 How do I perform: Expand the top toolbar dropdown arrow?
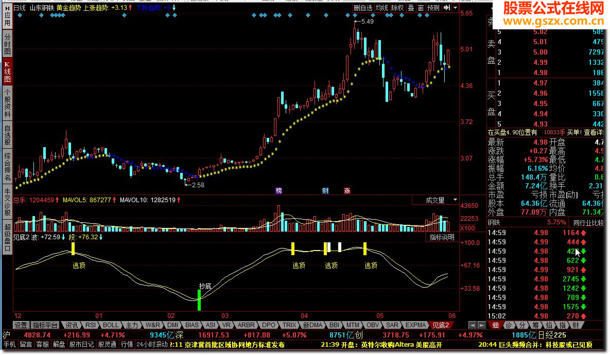[455, 8]
